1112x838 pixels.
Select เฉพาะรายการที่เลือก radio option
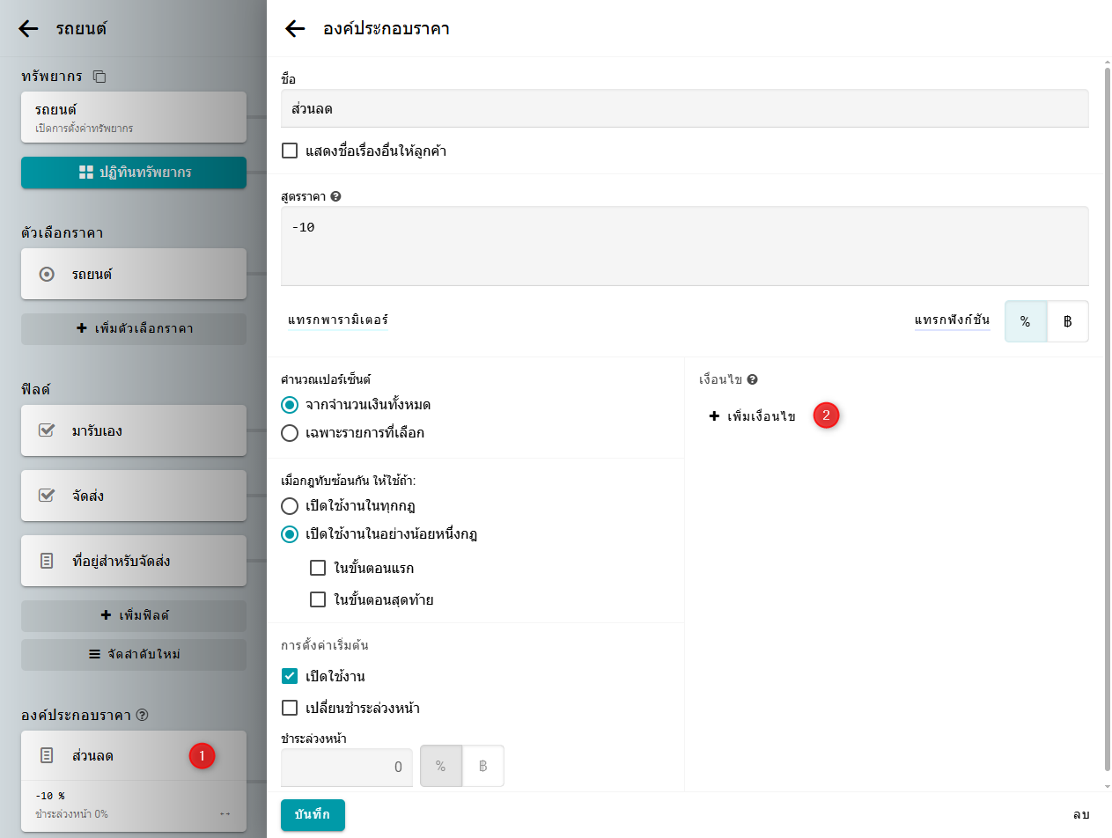(289, 433)
